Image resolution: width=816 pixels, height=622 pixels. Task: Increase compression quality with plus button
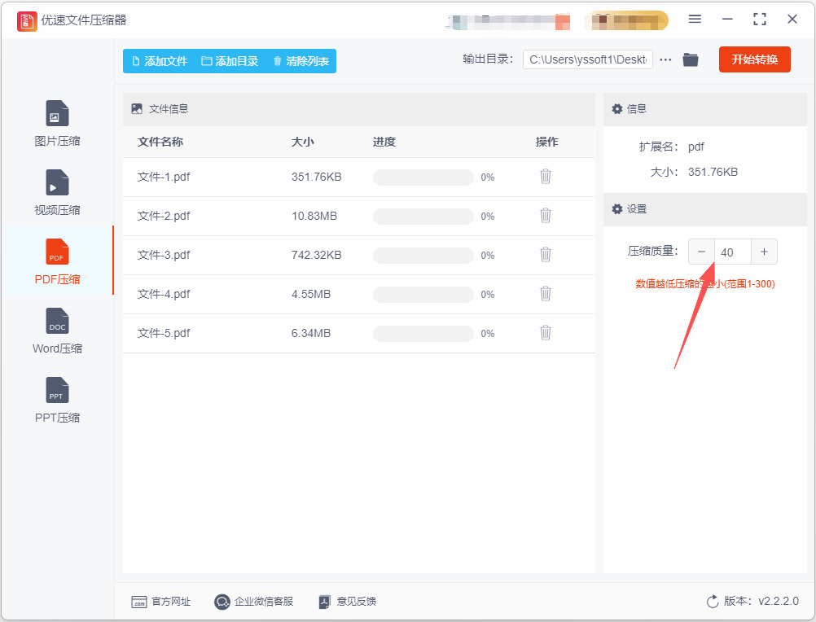764,252
